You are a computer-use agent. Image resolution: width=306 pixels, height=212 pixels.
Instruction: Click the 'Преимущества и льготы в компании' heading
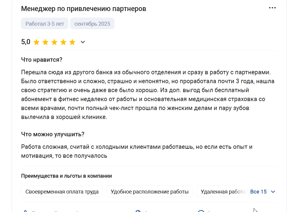coord(67,176)
